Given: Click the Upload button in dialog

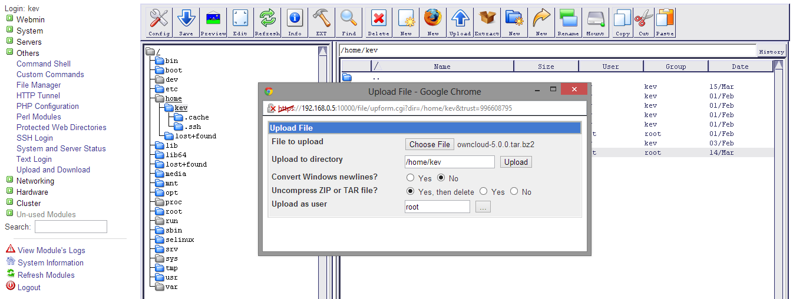Looking at the screenshot, I should 516,162.
